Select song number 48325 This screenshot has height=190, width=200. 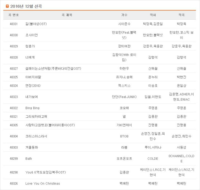click(14, 77)
